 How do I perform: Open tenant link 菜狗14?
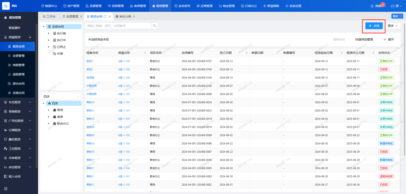coord(90,102)
